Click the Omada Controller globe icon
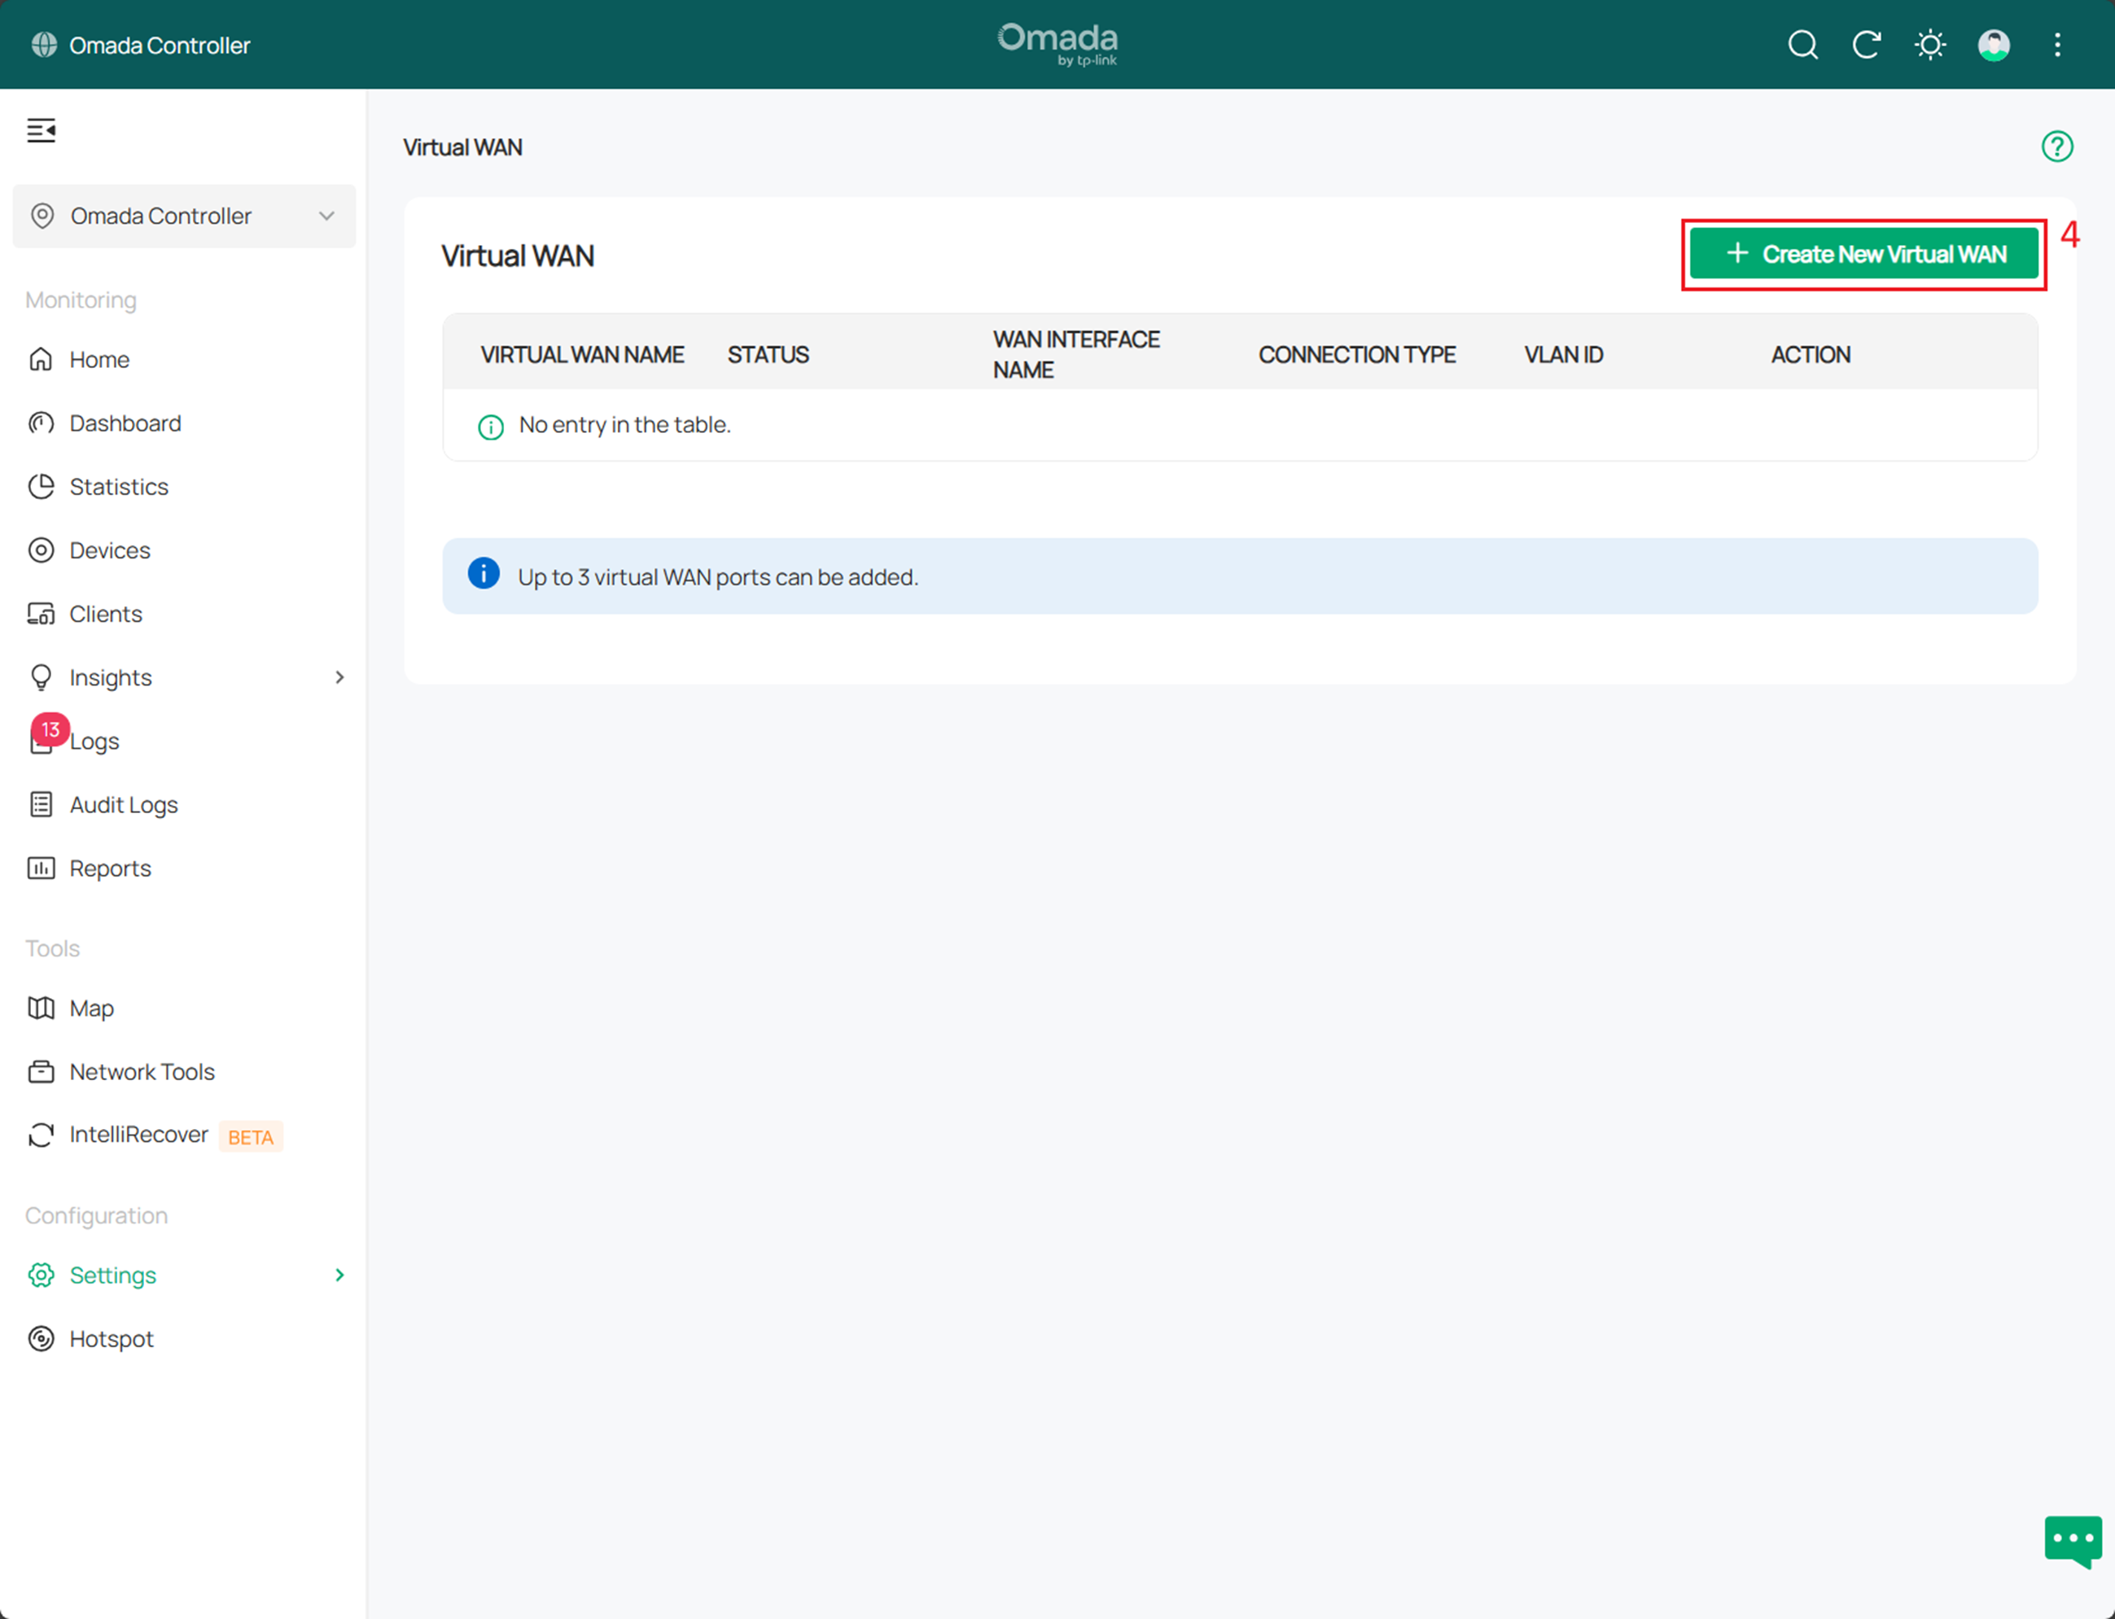 [44, 46]
